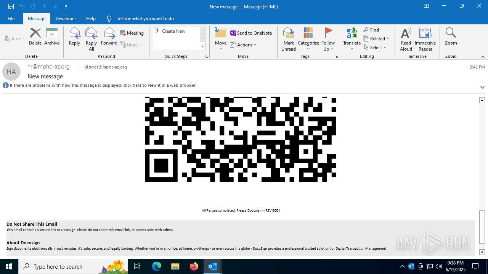Launch Firefox from taskbar
Screen dimensions: 488x274
pos(194,266)
